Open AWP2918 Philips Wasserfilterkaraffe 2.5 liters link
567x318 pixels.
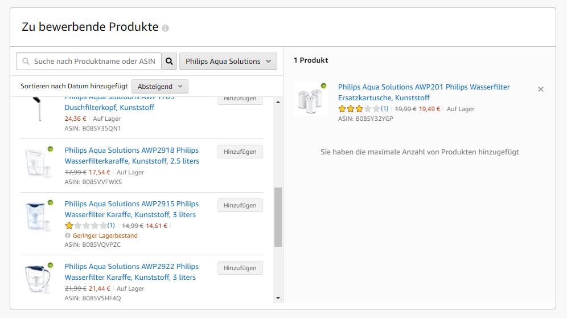point(132,156)
